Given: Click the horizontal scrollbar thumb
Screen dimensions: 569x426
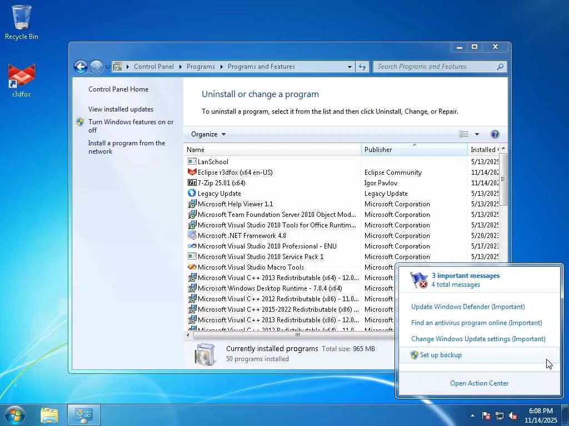Looking at the screenshot, I should pos(297,335).
